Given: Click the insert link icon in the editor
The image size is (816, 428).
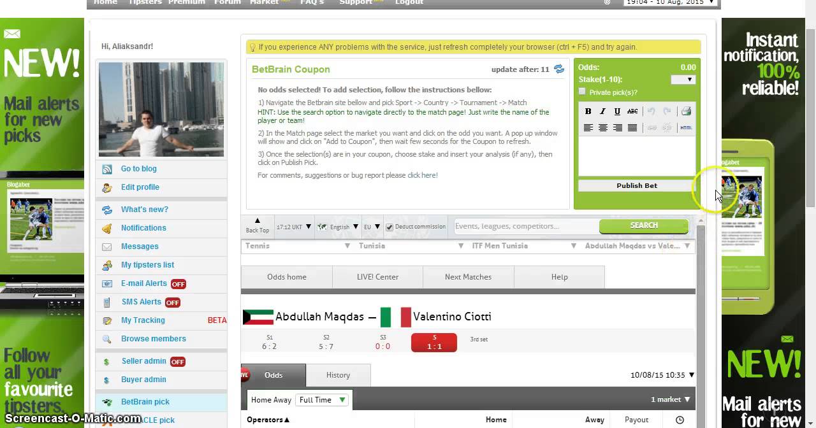Looking at the screenshot, I should coord(652,128).
